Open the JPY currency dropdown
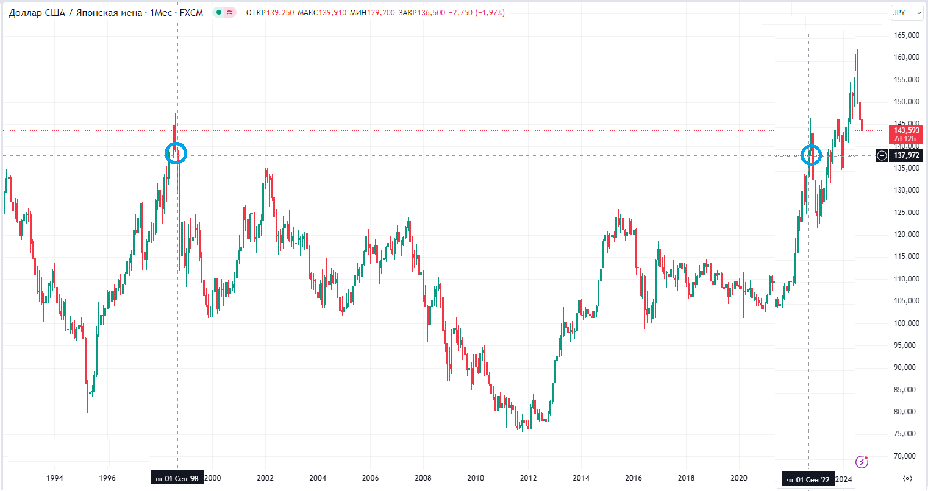This screenshot has height=491, width=928. click(x=906, y=13)
